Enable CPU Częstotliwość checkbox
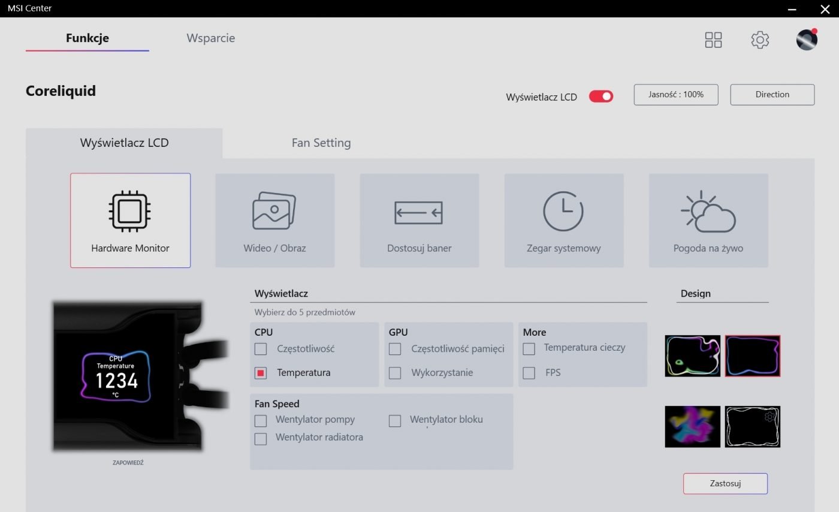Viewport: 839px width, 512px height. tap(260, 348)
